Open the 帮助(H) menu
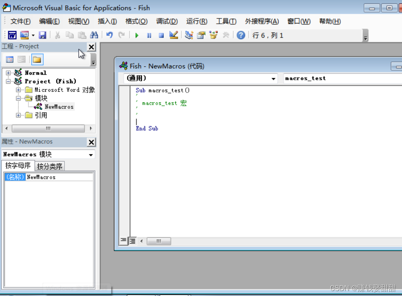 (x=330, y=21)
